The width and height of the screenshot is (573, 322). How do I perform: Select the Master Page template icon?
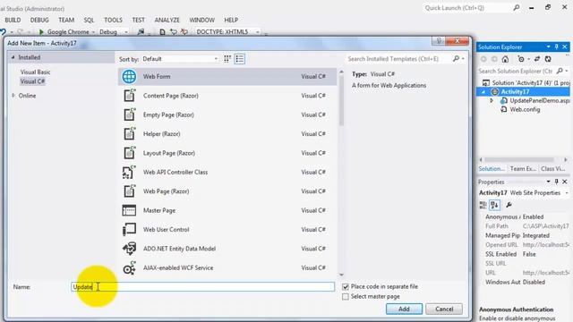coord(129,210)
